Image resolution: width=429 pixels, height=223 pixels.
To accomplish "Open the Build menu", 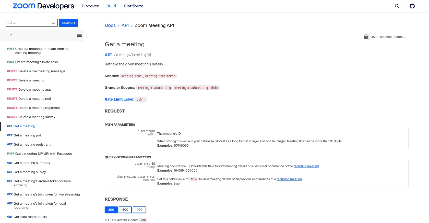I will tap(111, 6).
